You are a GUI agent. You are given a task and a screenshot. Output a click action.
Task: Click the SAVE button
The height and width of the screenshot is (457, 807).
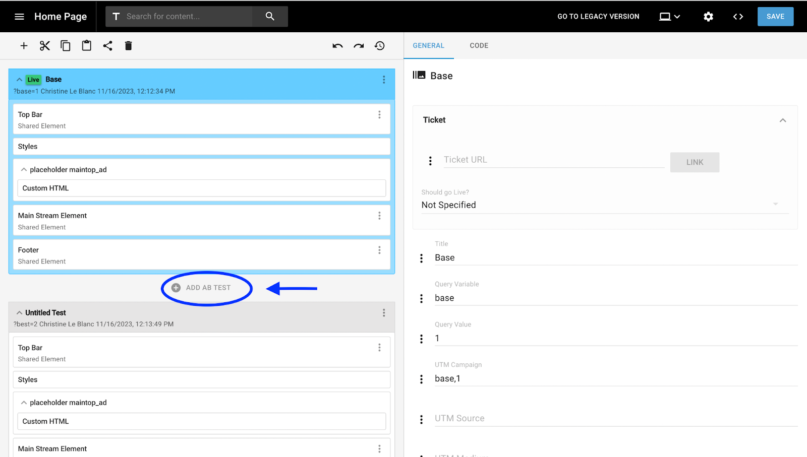(775, 16)
